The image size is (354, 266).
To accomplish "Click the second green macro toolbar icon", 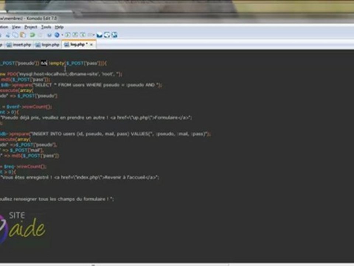I will [75, 35].
